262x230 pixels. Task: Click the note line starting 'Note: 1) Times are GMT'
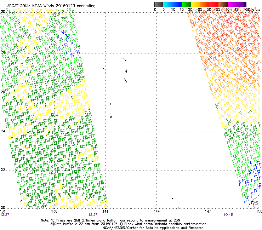coord(110,220)
